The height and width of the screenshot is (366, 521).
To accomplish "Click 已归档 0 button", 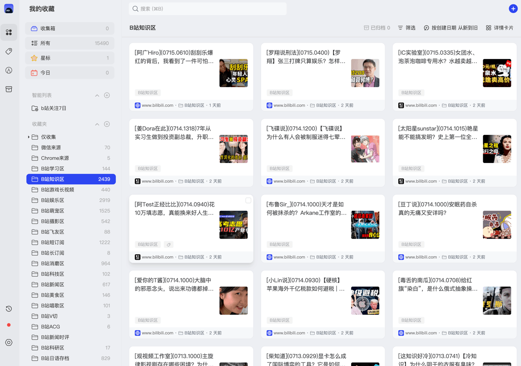I will point(377,28).
